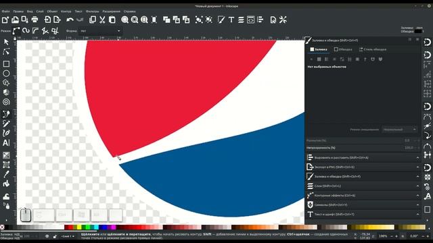433x243 pixels.
Task: Enable BSpline path mode
Action: 35,31
